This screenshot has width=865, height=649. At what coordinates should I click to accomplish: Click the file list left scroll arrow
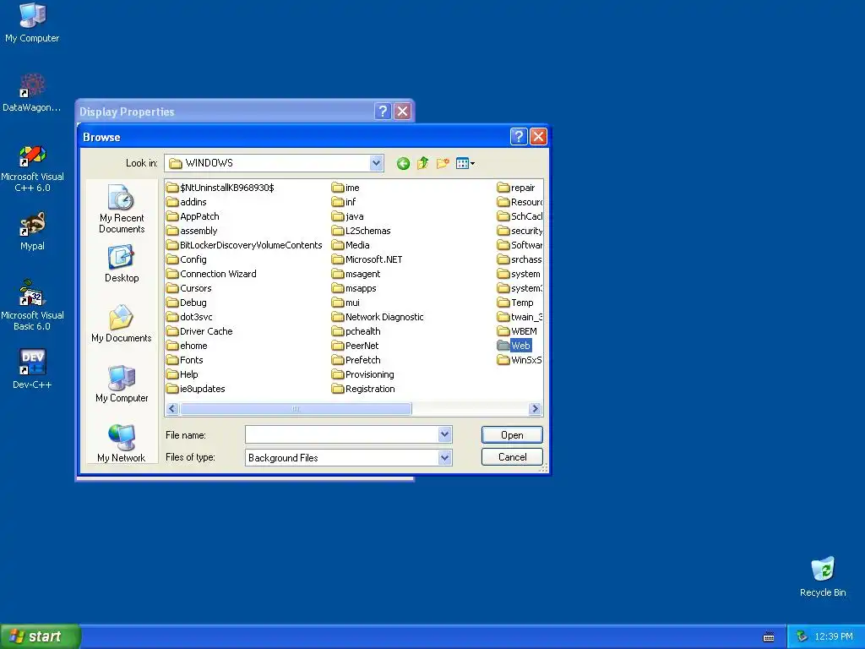172,408
